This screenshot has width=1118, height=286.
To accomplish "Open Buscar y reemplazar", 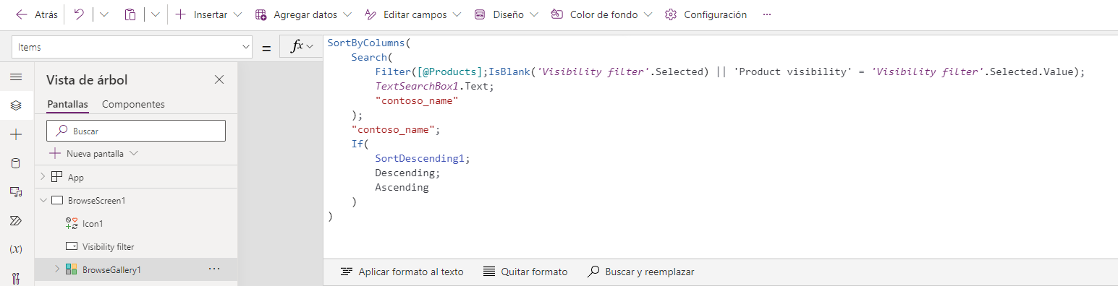I will (x=641, y=272).
